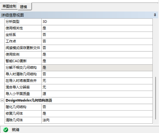Click the details panel vertical scrollbar

point(155,98)
